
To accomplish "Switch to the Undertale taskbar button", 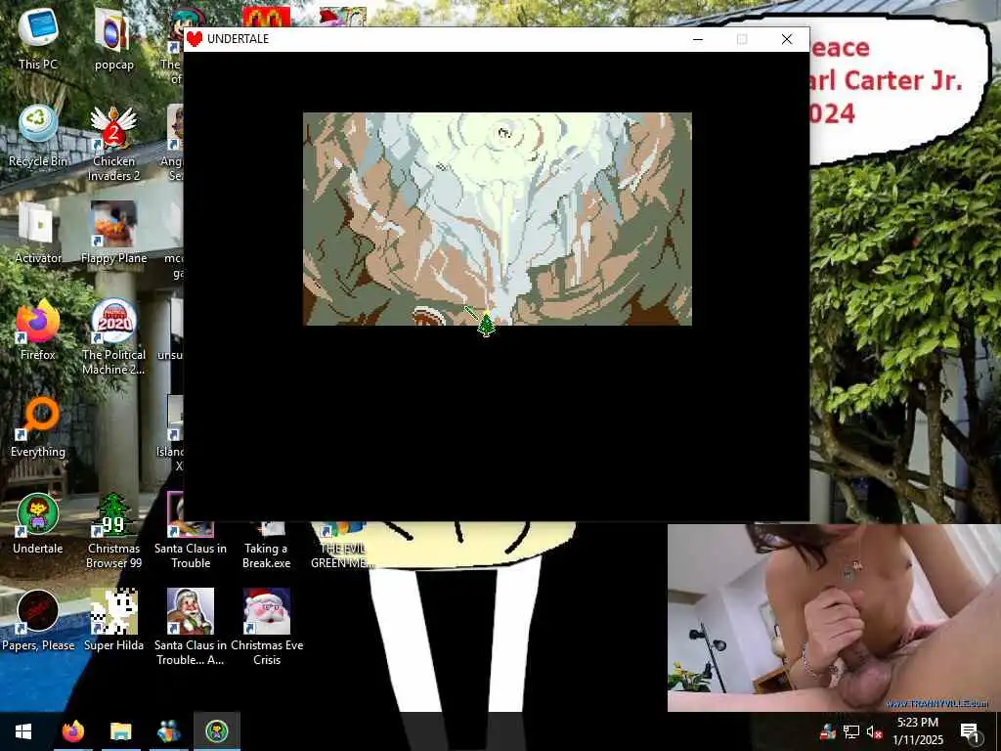I will tap(217, 731).
